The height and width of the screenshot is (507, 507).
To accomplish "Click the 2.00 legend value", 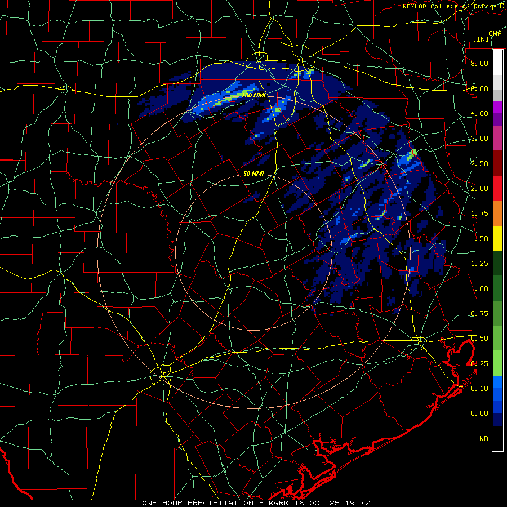I will (479, 189).
